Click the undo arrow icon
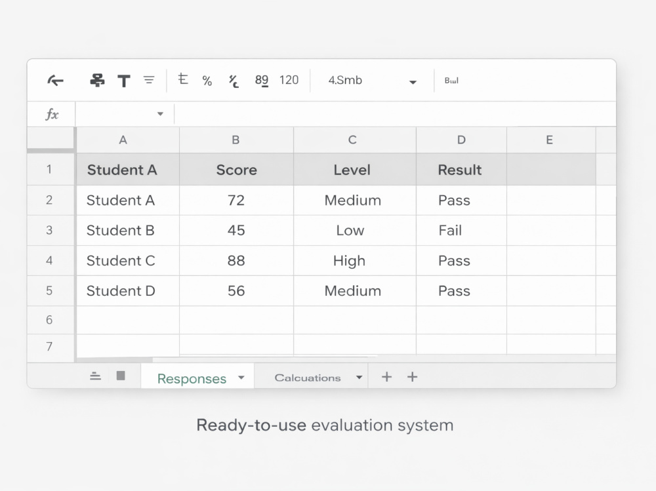 [x=55, y=80]
